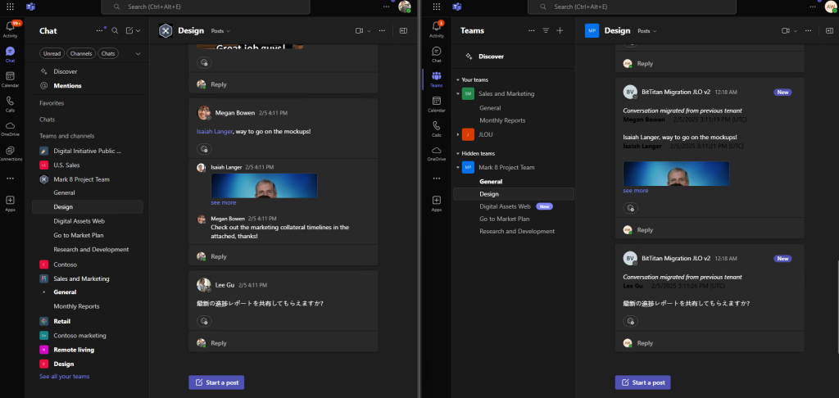Viewport: 839px width, 398px height.
Task: Start video meeting in left Design channel
Action: pyautogui.click(x=360, y=31)
